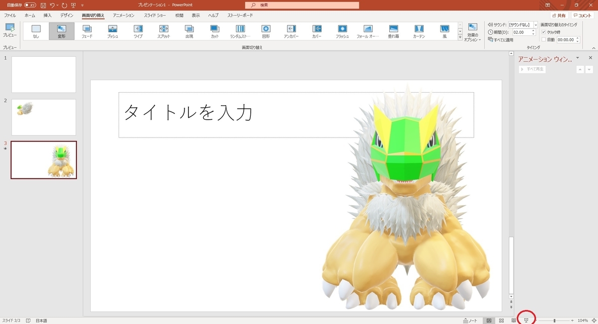Viewport: 598px width, 324px height.
Task: Select Normal view icon in status bar
Action: (489, 320)
